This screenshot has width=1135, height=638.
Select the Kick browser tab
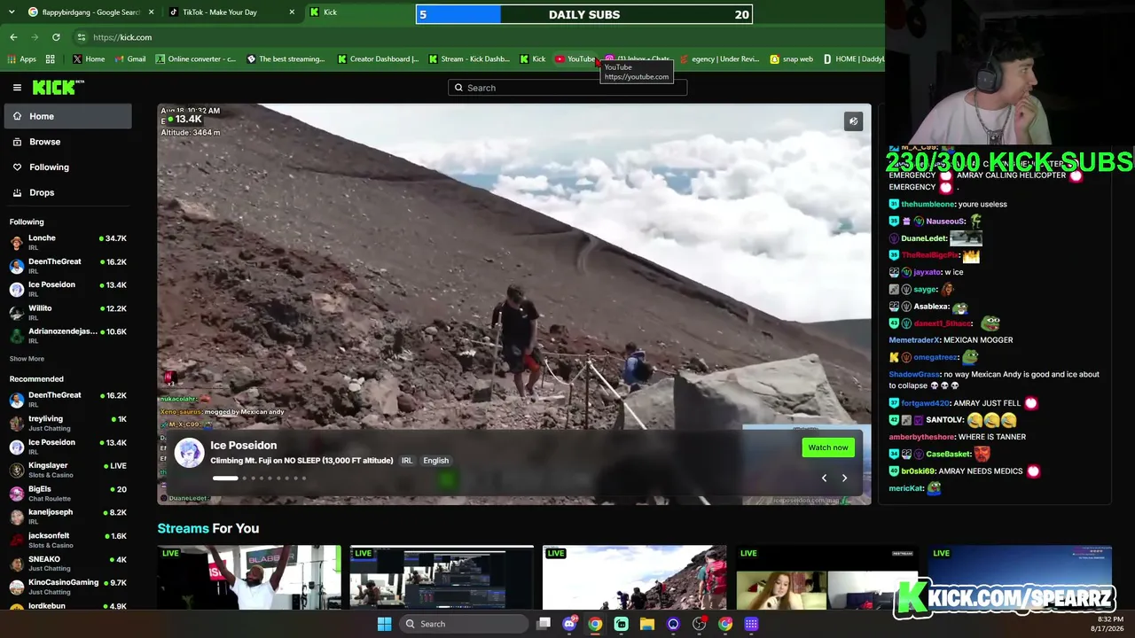pyautogui.click(x=359, y=12)
